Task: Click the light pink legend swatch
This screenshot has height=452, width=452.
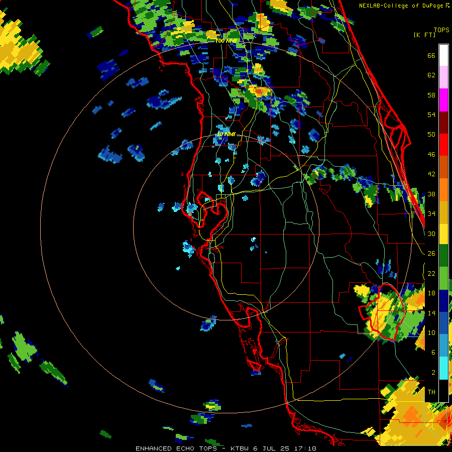Action: click(443, 77)
